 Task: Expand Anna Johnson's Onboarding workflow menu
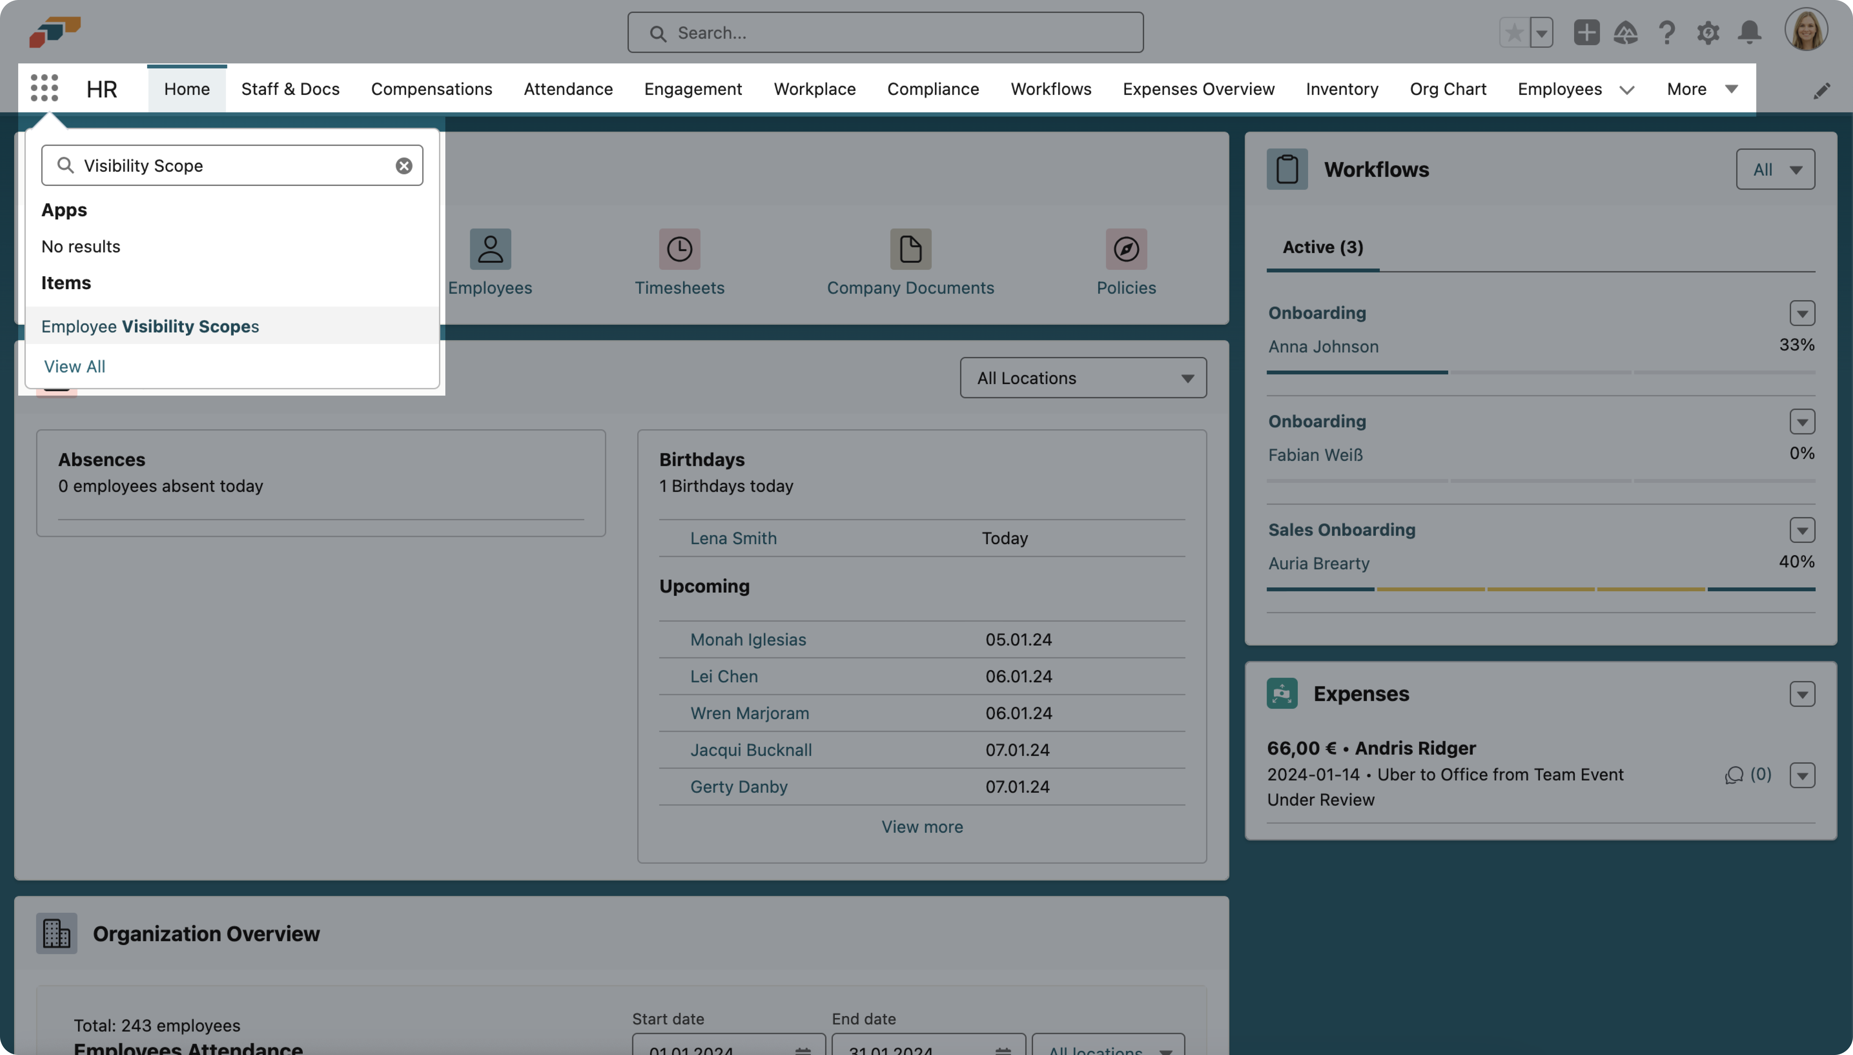click(1801, 314)
